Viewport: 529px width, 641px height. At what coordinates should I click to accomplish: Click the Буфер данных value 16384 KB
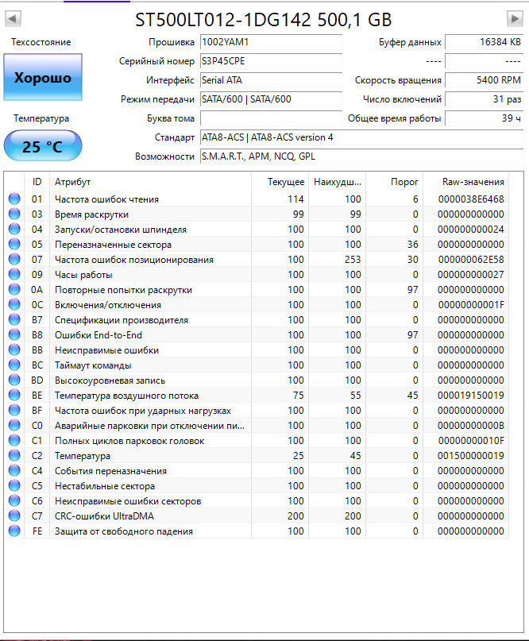click(484, 42)
